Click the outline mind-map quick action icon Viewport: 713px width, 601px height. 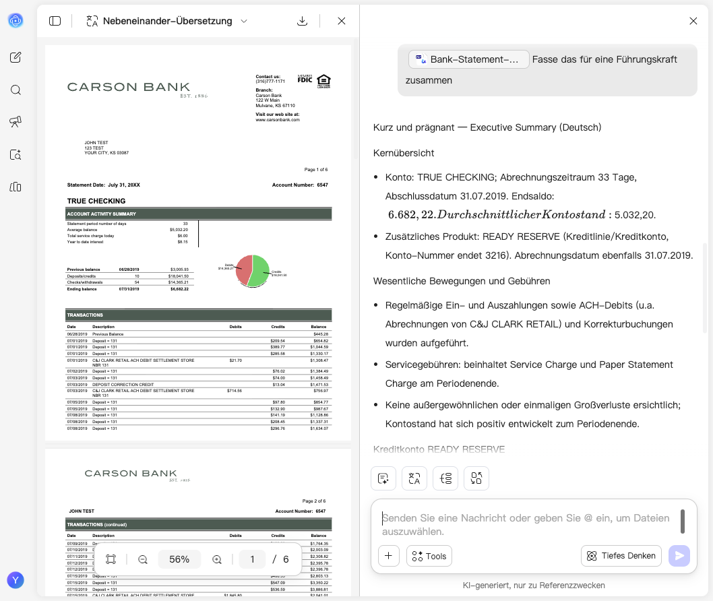[x=445, y=478]
